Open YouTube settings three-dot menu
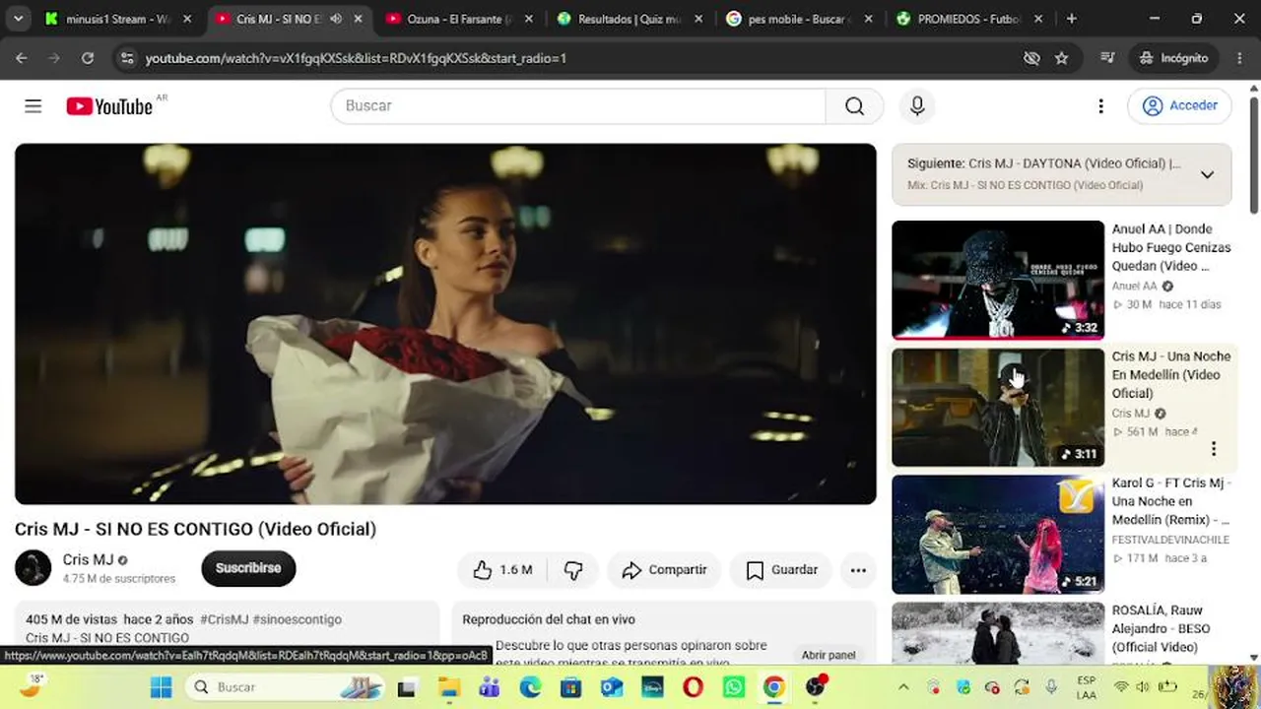The width and height of the screenshot is (1261, 709). click(1100, 106)
